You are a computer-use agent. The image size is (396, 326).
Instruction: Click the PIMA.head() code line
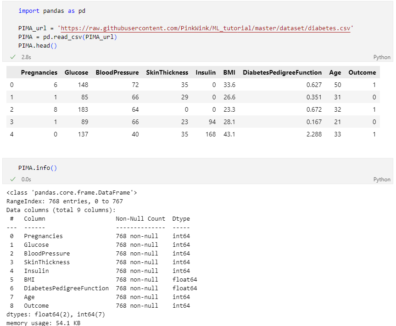click(x=38, y=46)
